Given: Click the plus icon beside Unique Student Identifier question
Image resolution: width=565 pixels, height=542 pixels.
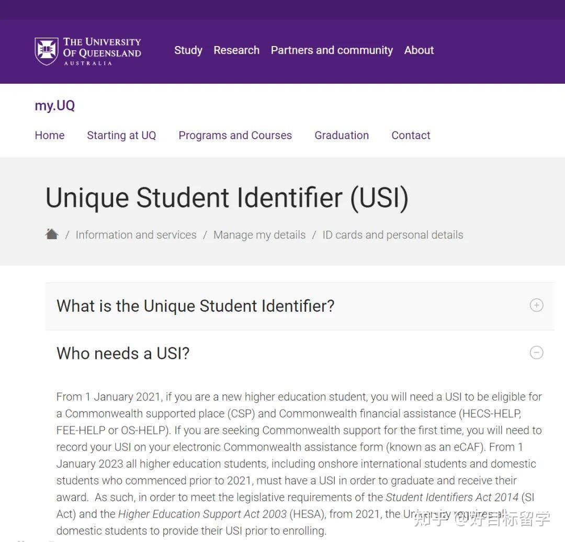Looking at the screenshot, I should [536, 305].
